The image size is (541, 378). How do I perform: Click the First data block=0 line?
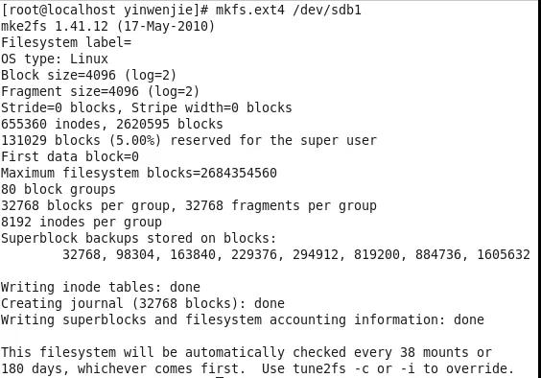click(x=70, y=156)
